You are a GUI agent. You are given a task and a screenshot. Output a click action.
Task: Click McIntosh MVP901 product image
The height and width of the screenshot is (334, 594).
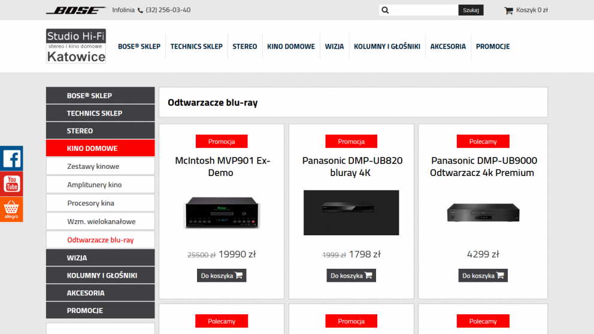click(x=222, y=212)
